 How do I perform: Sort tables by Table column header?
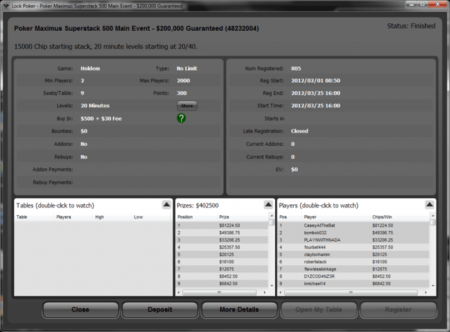34,217
